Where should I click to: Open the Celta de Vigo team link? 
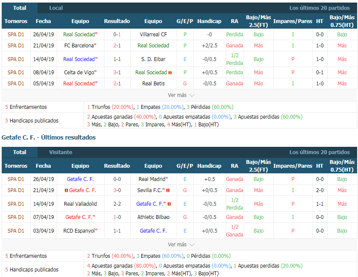[79, 73]
